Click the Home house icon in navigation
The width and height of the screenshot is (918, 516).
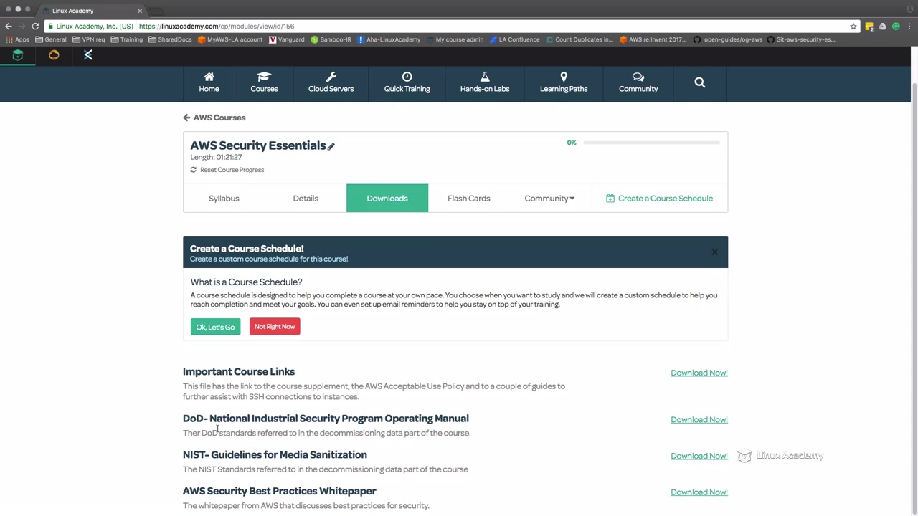(209, 77)
